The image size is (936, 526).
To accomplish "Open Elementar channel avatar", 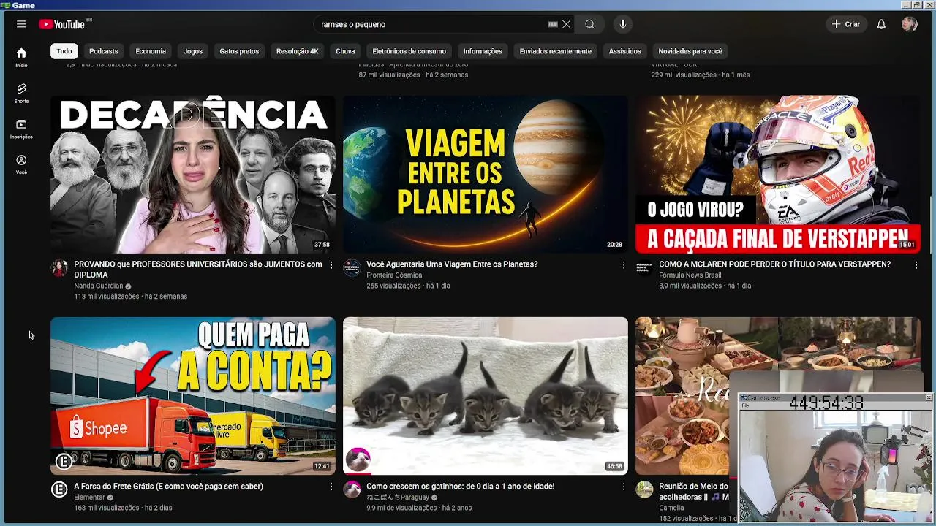I will tap(59, 489).
